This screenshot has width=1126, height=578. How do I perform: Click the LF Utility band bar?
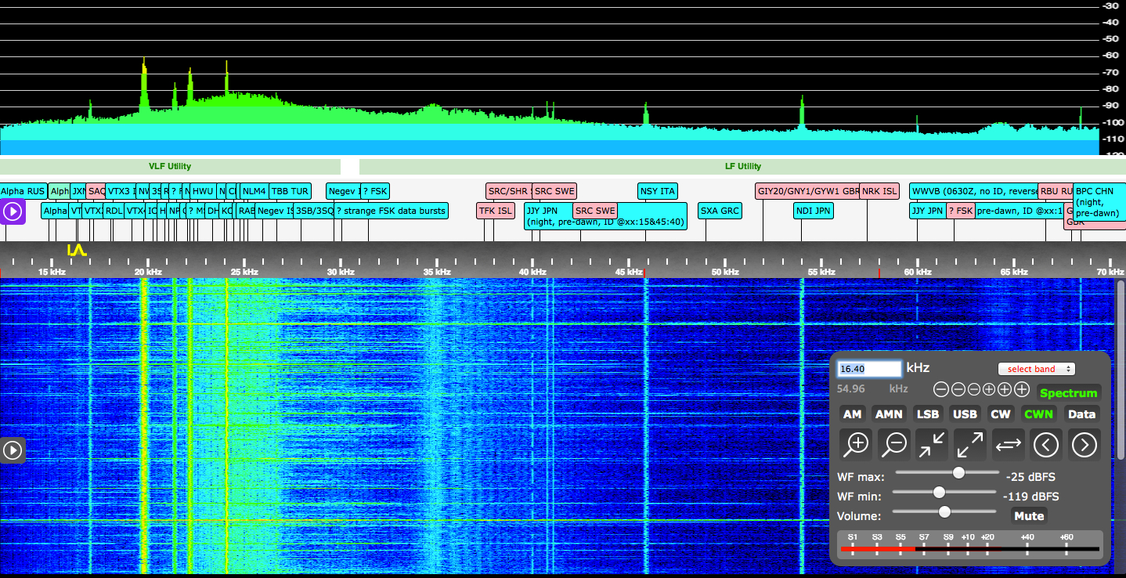click(x=742, y=166)
